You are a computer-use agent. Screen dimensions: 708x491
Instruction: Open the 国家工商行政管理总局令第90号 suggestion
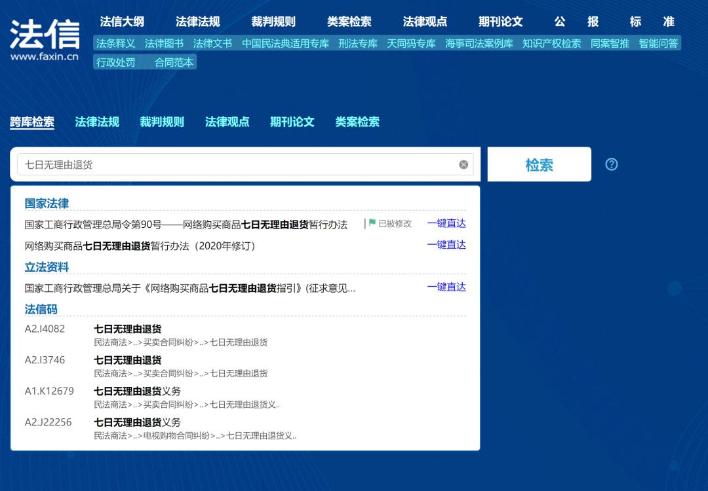tap(186, 225)
